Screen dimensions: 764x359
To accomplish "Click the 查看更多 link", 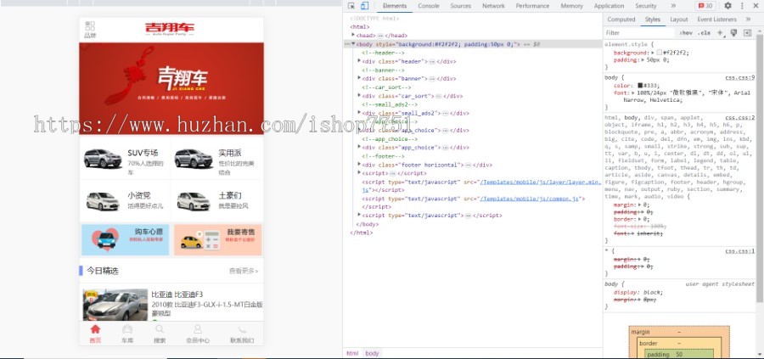I will point(242,271).
